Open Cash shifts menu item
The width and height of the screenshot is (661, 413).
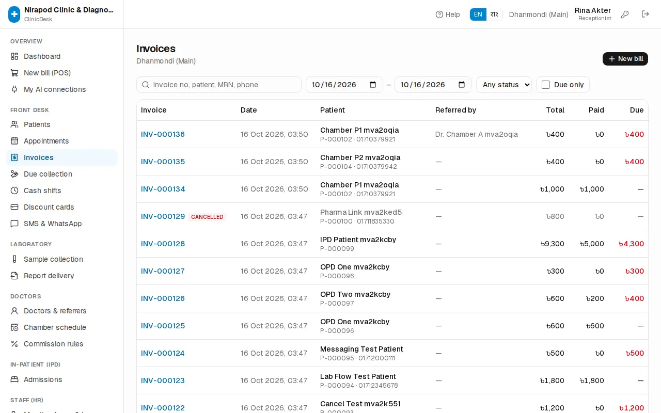[x=62, y=190]
